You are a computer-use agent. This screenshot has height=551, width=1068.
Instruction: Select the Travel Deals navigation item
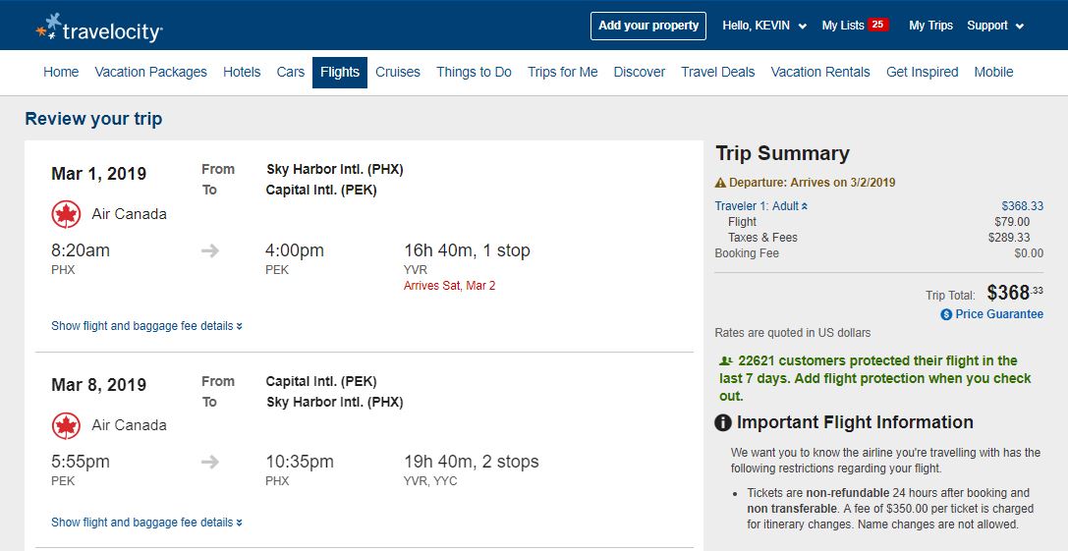click(x=717, y=72)
